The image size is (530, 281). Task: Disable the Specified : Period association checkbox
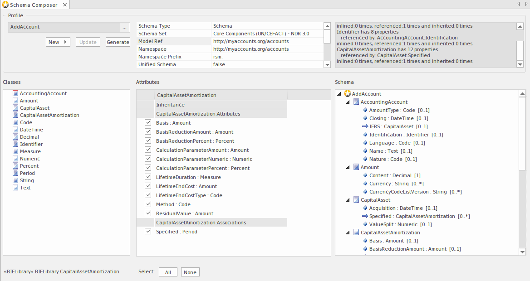pyautogui.click(x=148, y=231)
